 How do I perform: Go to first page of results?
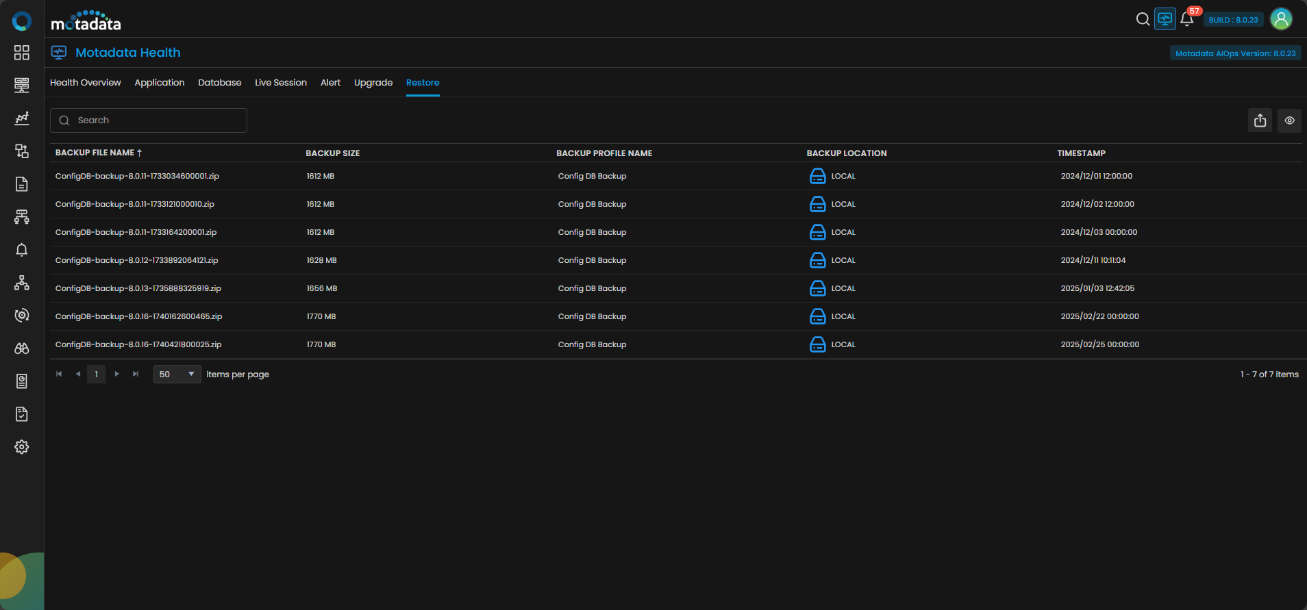click(x=59, y=374)
